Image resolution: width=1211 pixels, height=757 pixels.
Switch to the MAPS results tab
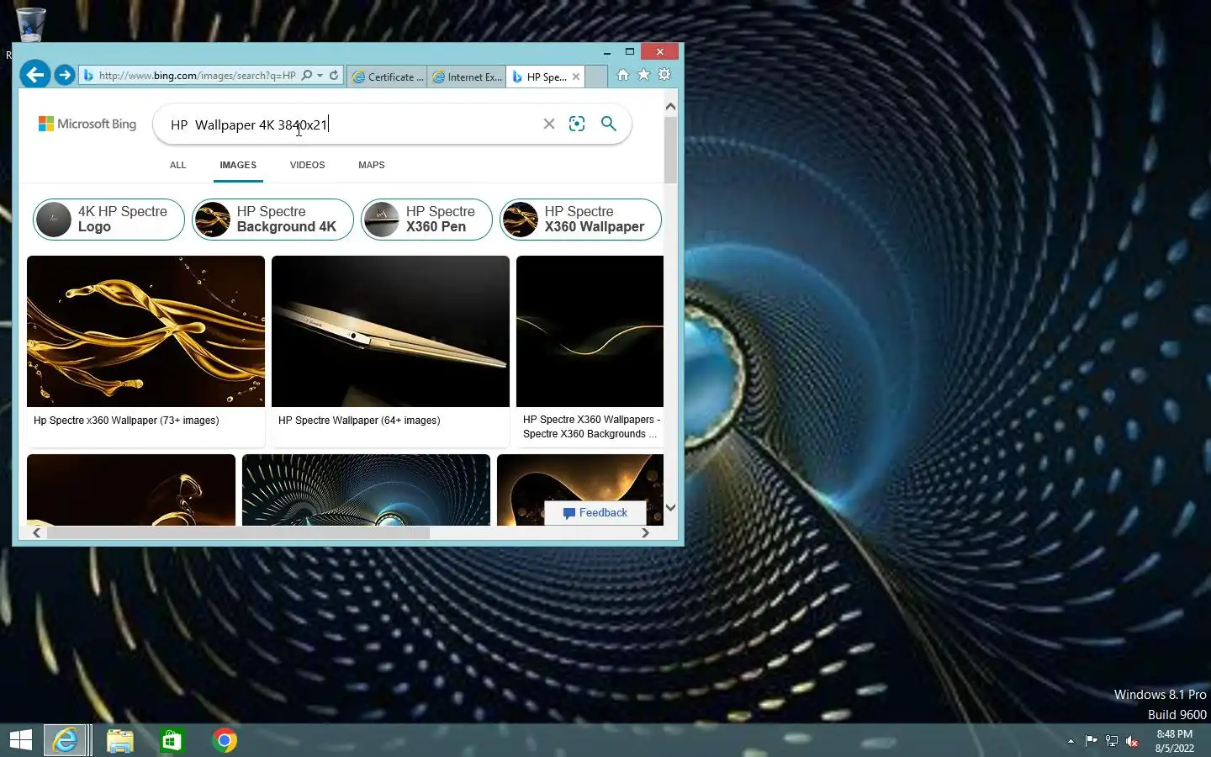tap(371, 165)
